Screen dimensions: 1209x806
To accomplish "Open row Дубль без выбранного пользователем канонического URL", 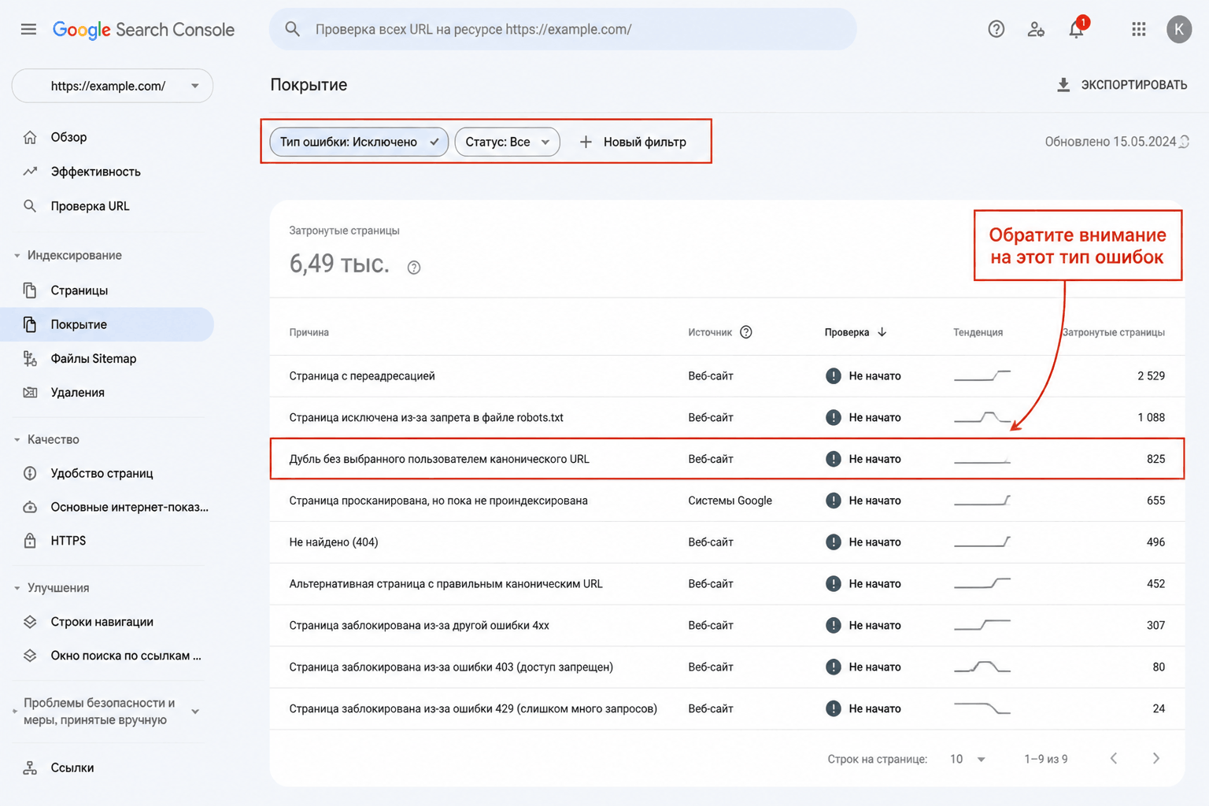I will pos(727,459).
